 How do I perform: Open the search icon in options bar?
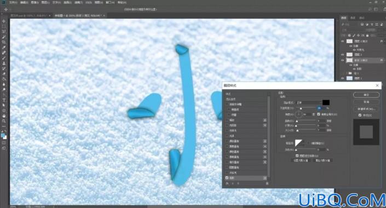click(x=370, y=9)
